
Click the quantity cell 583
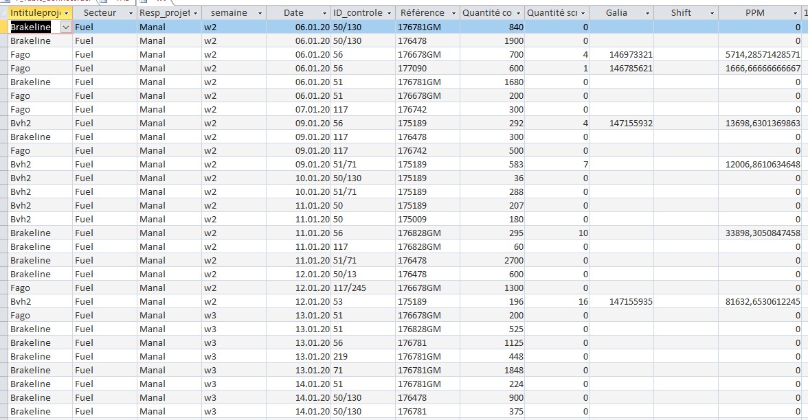(x=492, y=164)
